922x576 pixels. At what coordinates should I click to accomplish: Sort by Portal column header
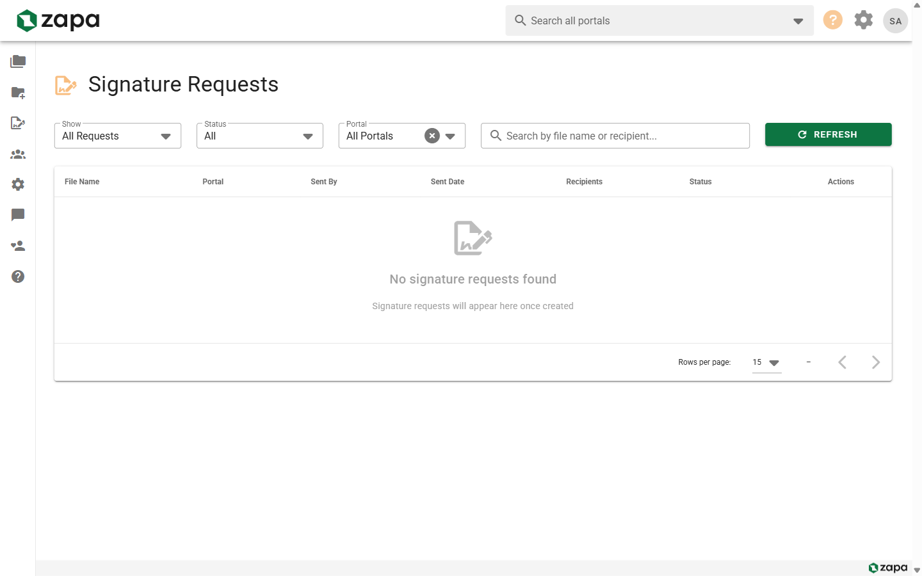point(213,182)
